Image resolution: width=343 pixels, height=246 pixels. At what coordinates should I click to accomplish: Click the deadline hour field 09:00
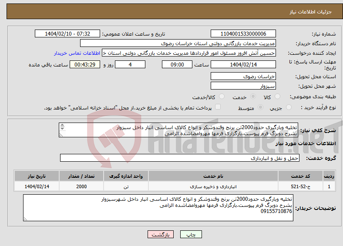(x=177, y=64)
